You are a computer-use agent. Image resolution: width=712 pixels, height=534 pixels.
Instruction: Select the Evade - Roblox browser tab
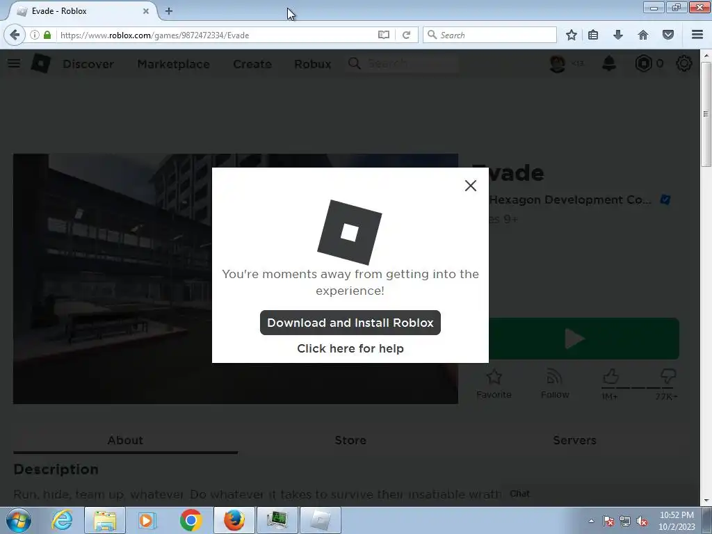pos(82,11)
